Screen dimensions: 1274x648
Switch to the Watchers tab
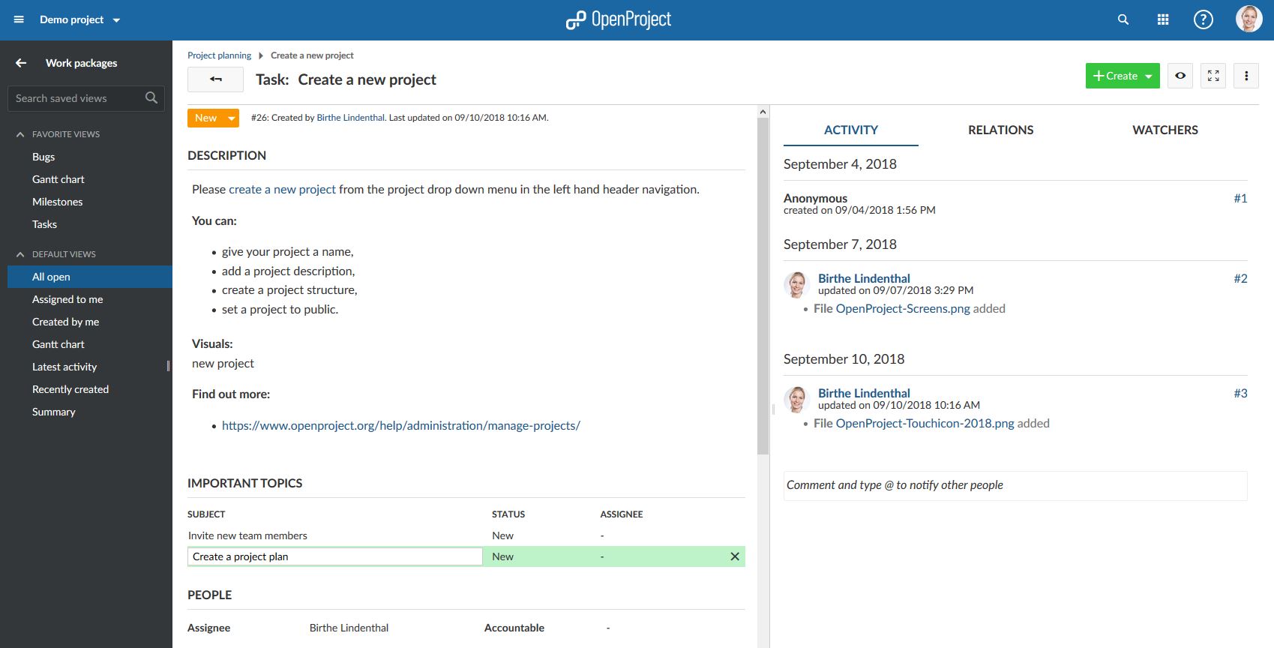click(1165, 130)
